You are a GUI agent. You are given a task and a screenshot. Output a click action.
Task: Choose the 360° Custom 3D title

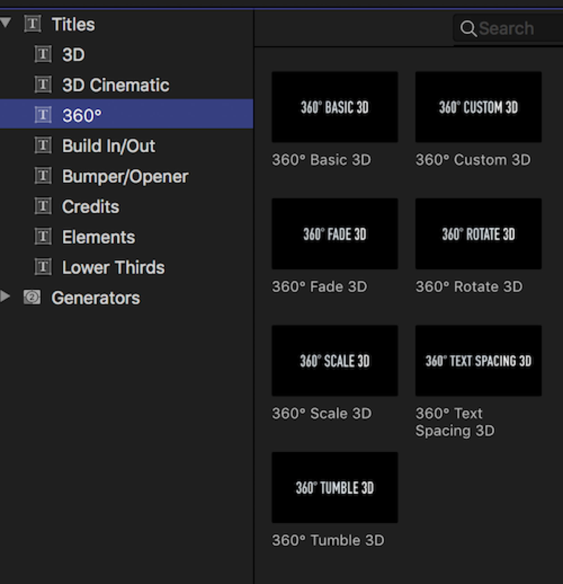point(478,107)
